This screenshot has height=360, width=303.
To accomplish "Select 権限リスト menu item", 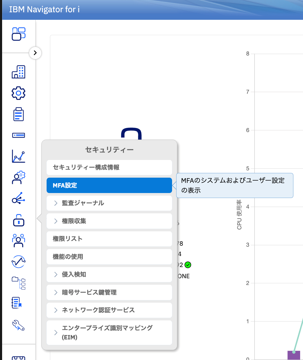I will (109, 239).
